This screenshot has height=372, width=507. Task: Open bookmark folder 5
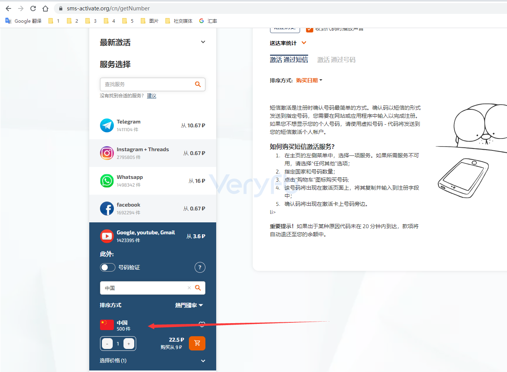click(x=128, y=21)
